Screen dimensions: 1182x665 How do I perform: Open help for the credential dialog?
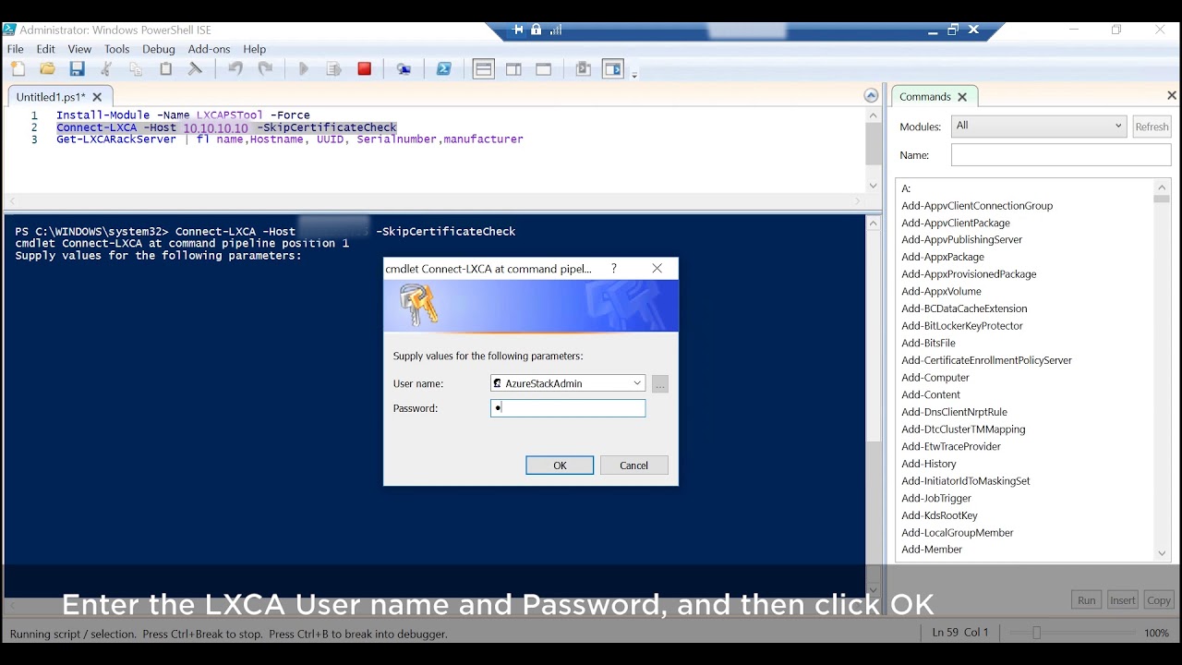(614, 268)
